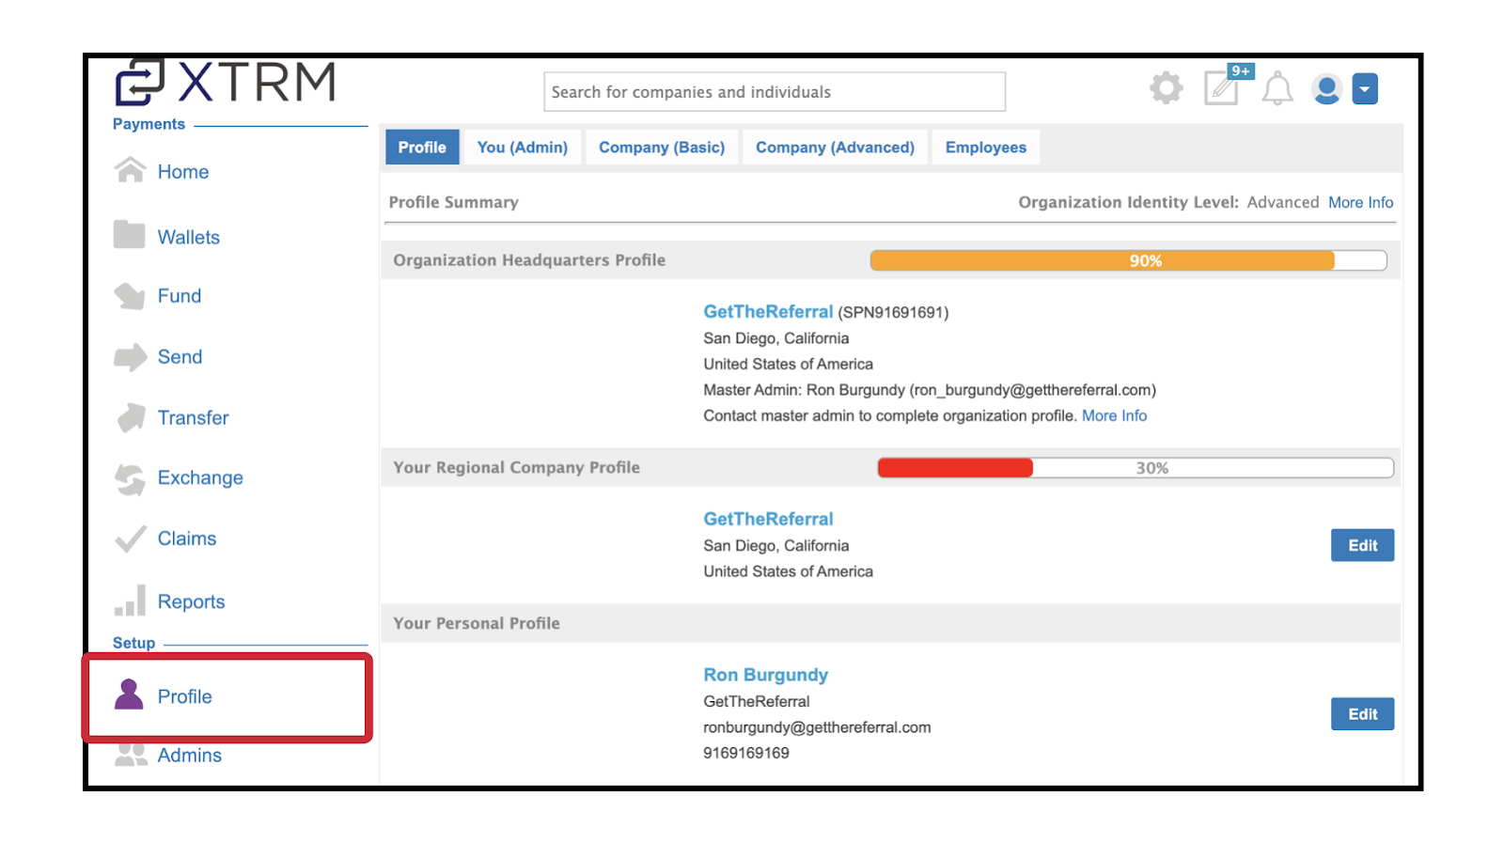The image size is (1504, 843).
Task: Click the Claims checkmark icon
Action: coord(130,539)
